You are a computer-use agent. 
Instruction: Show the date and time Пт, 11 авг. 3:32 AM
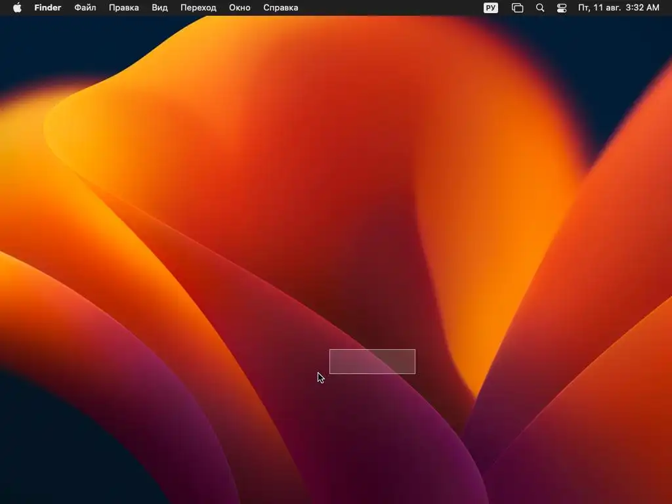pyautogui.click(x=618, y=8)
